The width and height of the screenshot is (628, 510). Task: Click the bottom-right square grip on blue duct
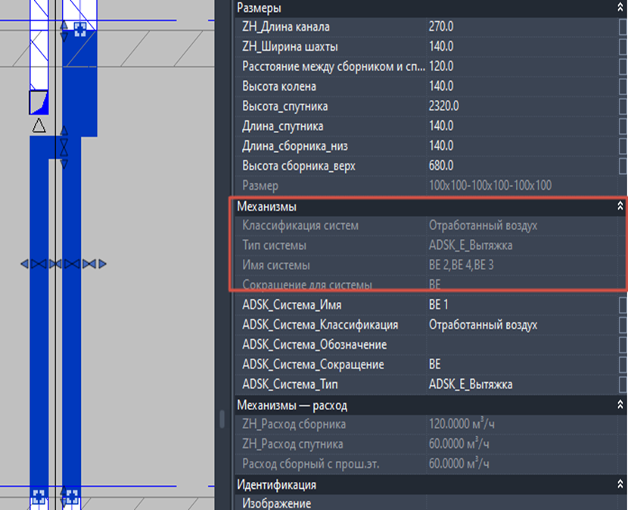point(72,496)
